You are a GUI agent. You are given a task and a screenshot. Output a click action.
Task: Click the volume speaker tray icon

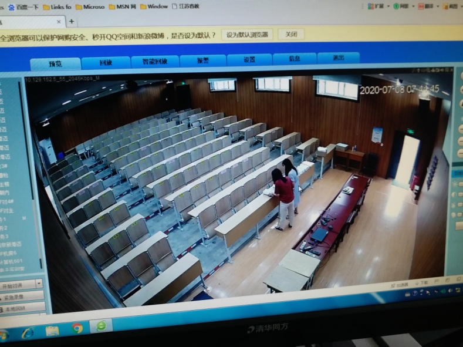pyautogui.click(x=450, y=291)
